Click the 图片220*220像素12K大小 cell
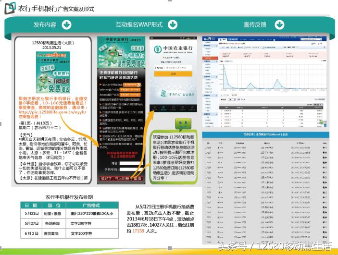The height and width of the screenshot is (255, 338). [92, 214]
